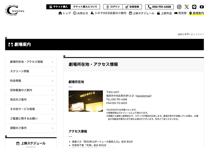Click chevron on 貸館のご案内 row

point(53,128)
